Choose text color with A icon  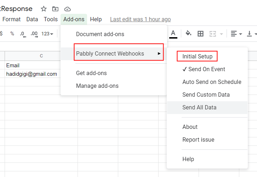[173, 34]
